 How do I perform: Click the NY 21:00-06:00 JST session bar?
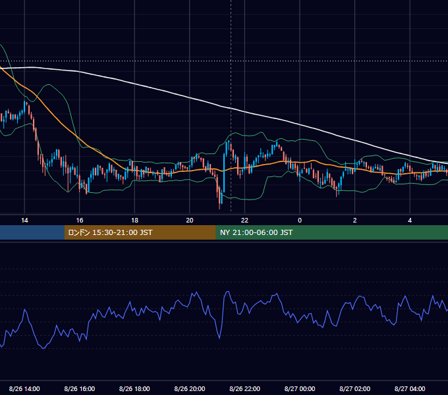[x=331, y=232]
